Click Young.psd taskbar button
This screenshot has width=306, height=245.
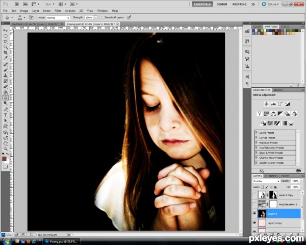pos(62,241)
